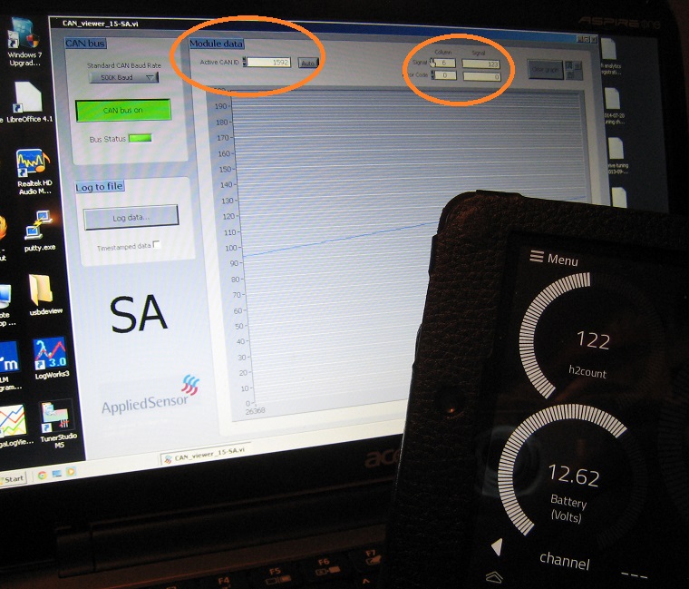This screenshot has height=589, width=689.
Task: Select the 2014-07-20 tuning file icon
Action: pyautogui.click(x=615, y=106)
